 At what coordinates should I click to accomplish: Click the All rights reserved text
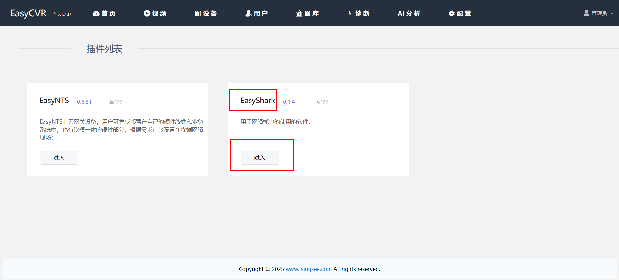tap(357, 269)
